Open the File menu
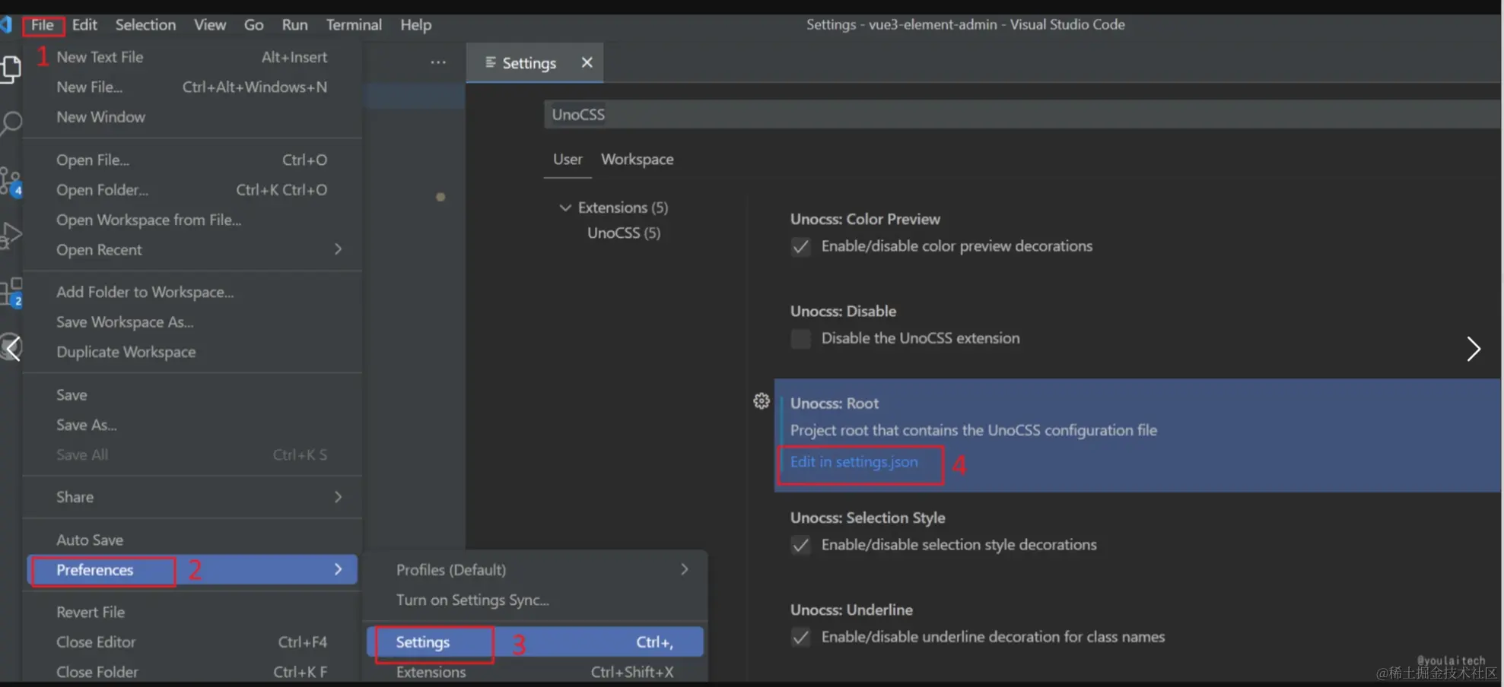1504x687 pixels. point(43,25)
